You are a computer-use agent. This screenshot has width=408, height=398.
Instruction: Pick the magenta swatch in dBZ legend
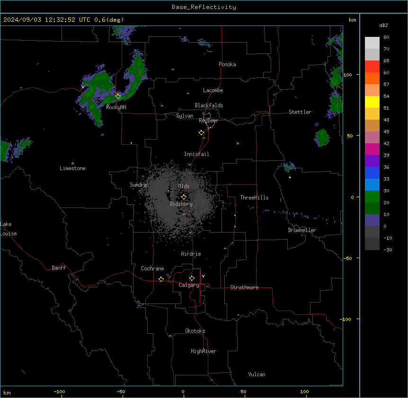[x=372, y=149]
